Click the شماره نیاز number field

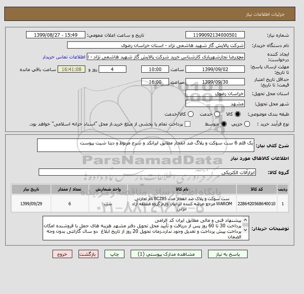click(215, 35)
